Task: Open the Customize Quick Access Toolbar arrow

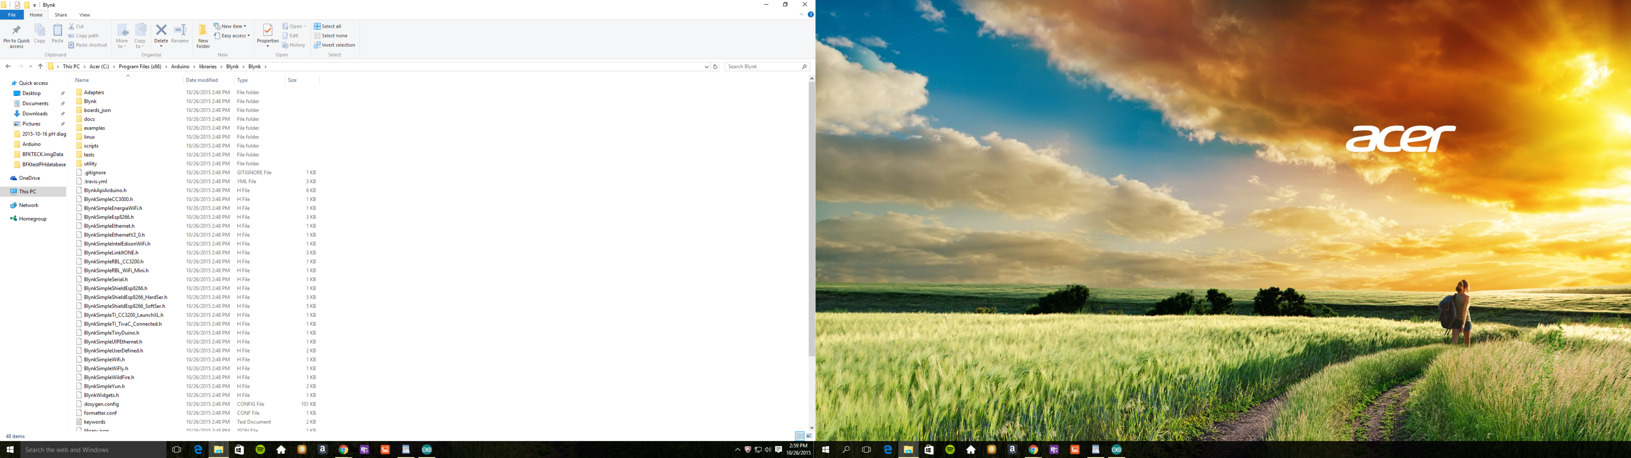Action: click(x=35, y=5)
